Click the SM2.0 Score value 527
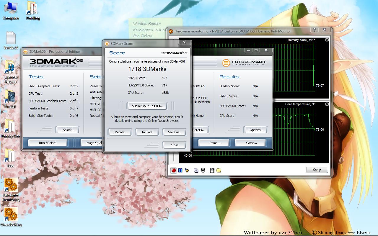Screen dimensions: 378x236 click(164, 78)
